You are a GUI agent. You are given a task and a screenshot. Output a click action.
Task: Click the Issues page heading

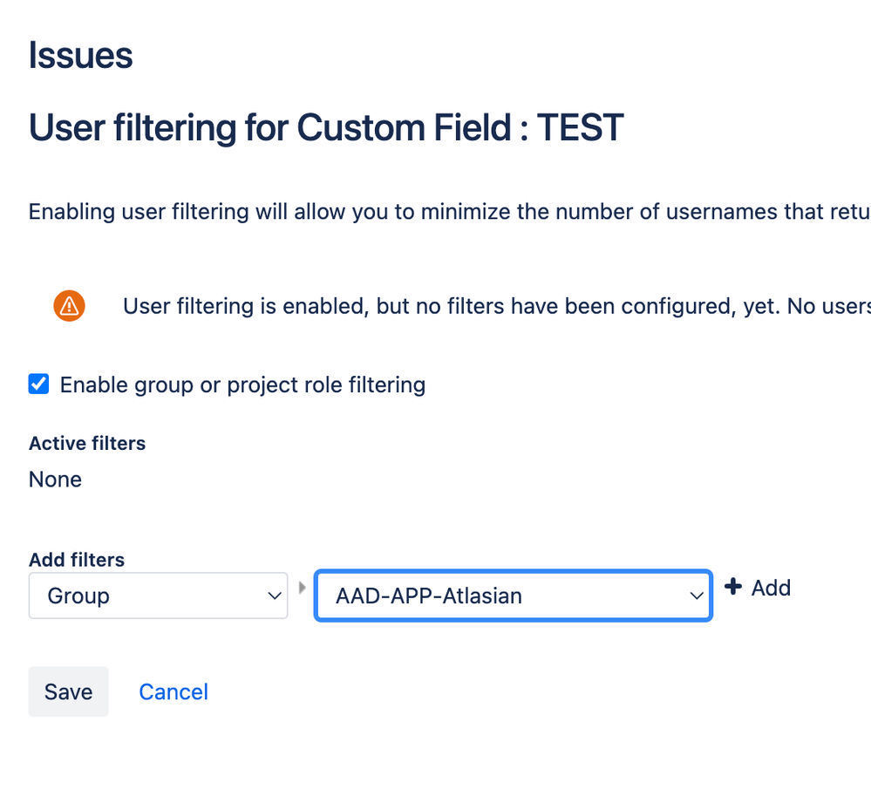[80, 56]
